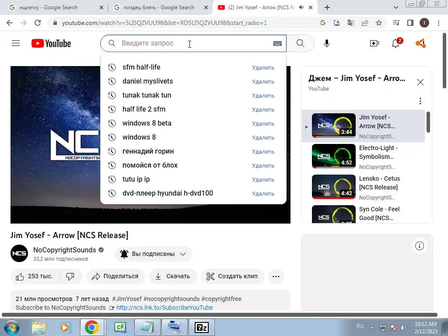This screenshot has height=336, width=448.
Task: Click Создать клип button
Action: tap(232, 276)
